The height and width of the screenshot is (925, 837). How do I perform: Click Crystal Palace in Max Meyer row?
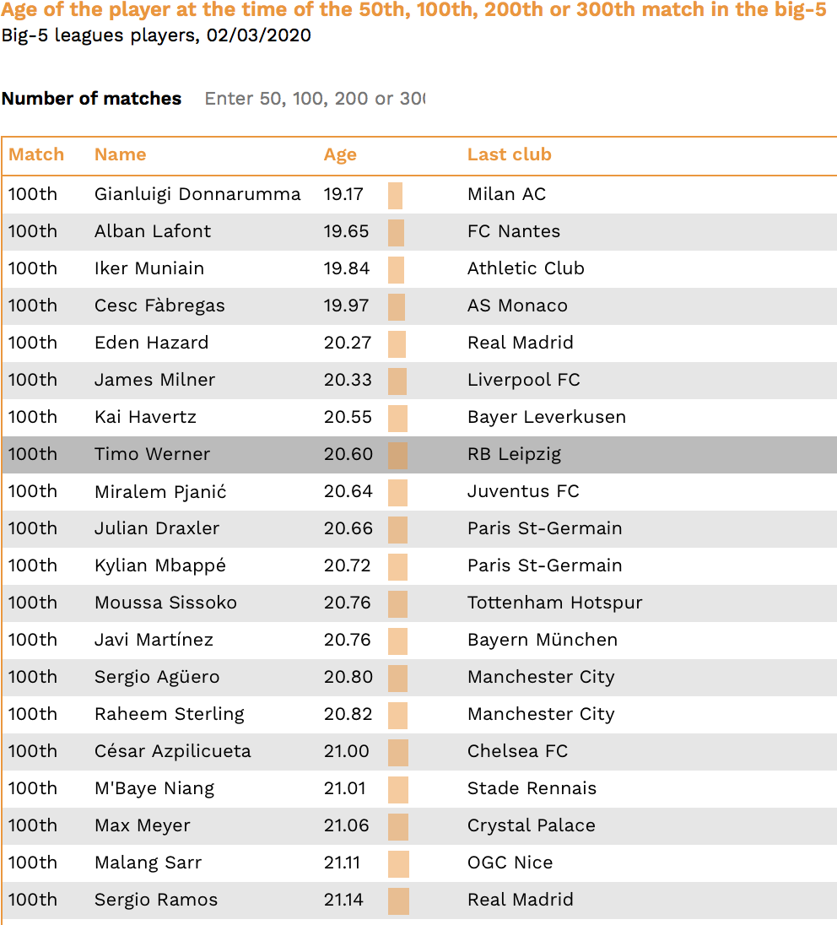pos(531,826)
